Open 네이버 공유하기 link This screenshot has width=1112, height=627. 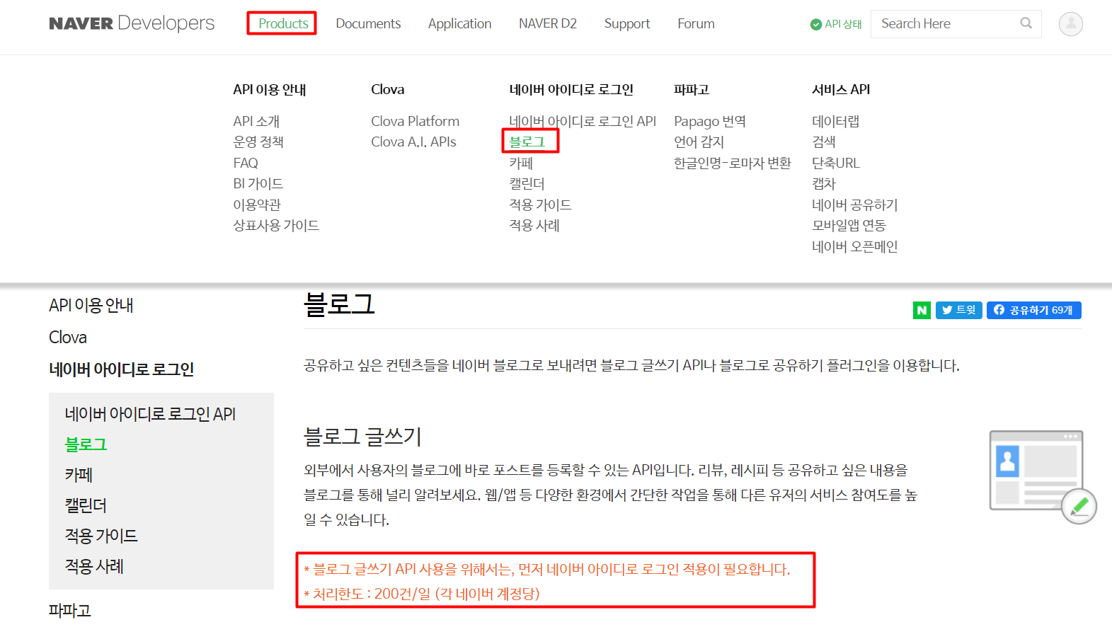click(854, 205)
